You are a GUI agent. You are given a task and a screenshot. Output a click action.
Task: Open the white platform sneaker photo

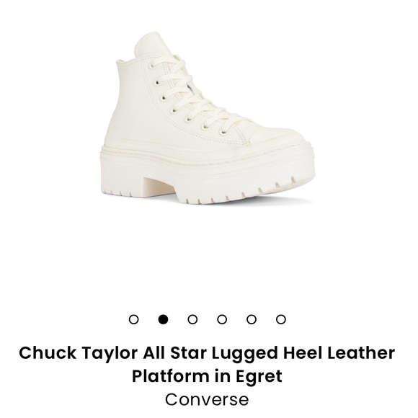pyautogui.click(x=208, y=118)
